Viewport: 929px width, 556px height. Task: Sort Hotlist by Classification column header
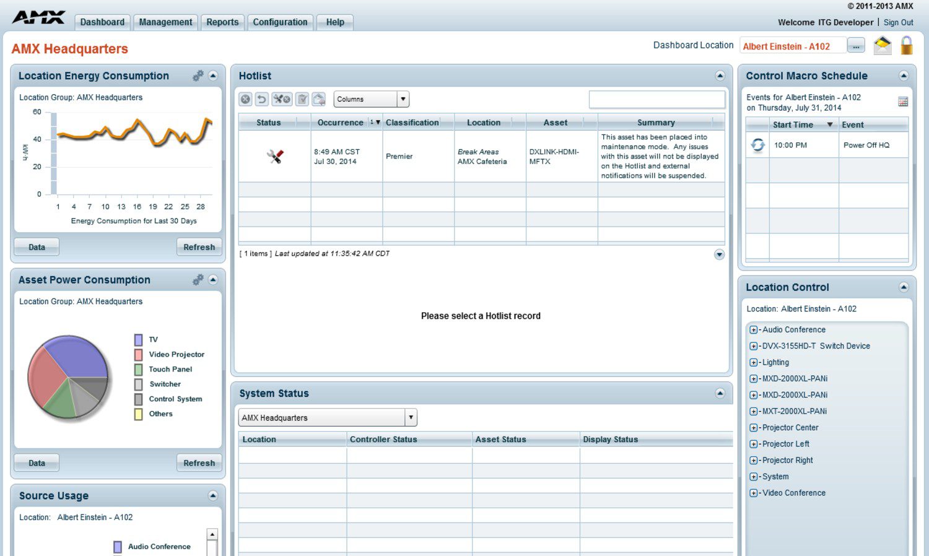[x=418, y=123]
